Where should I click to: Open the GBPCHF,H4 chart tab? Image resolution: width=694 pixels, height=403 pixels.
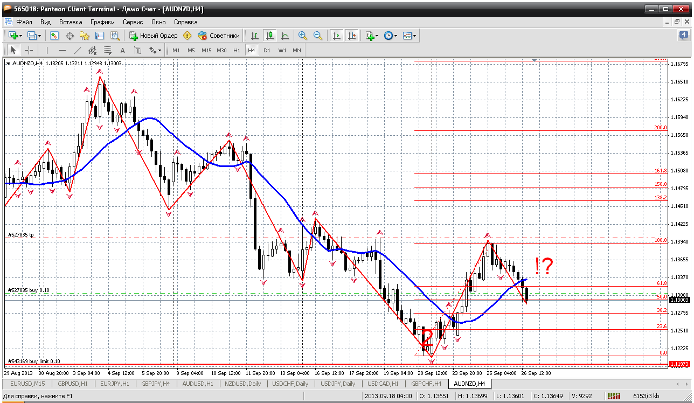426,384
